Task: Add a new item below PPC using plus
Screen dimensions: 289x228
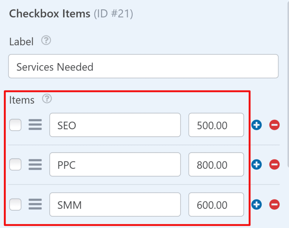Action: pyautogui.click(x=256, y=165)
